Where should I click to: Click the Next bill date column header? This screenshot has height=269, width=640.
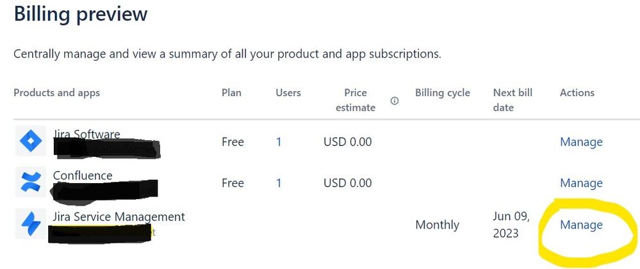coord(513,100)
